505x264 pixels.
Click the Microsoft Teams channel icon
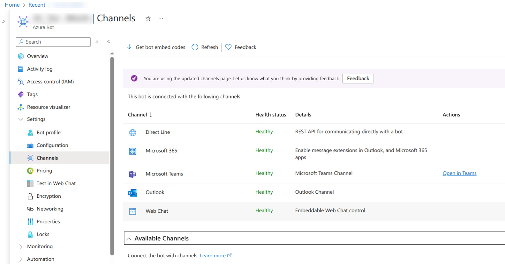pyautogui.click(x=132, y=174)
